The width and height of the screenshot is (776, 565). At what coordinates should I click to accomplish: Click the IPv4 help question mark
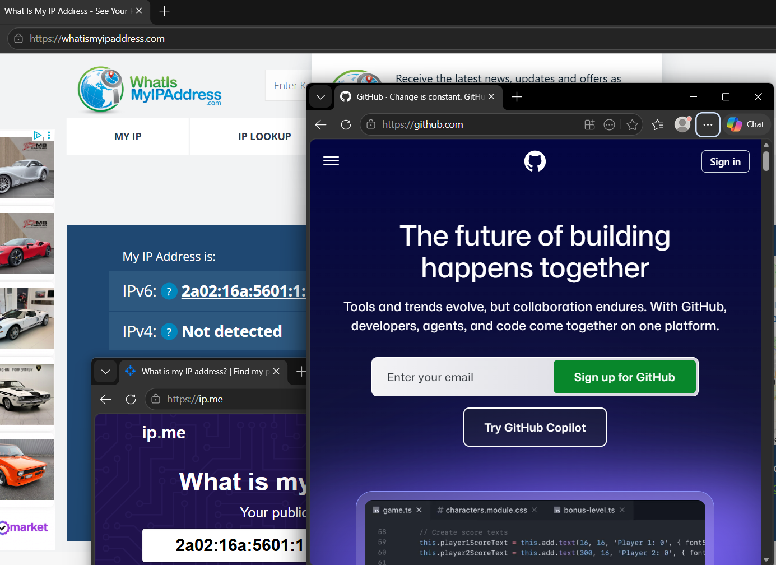tap(169, 332)
